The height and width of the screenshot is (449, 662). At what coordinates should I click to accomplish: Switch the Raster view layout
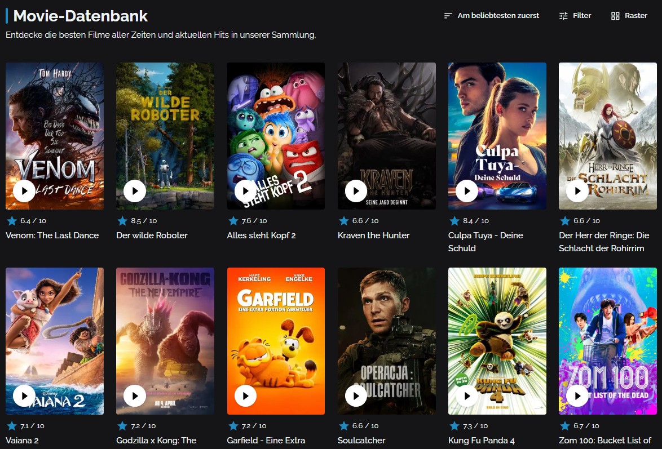point(629,16)
